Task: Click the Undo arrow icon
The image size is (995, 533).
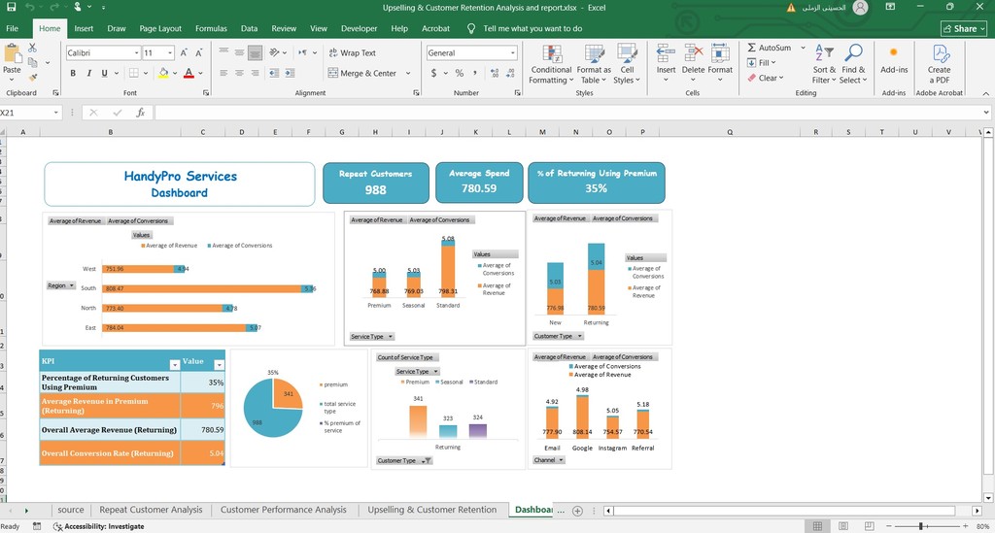Action: click(30, 7)
